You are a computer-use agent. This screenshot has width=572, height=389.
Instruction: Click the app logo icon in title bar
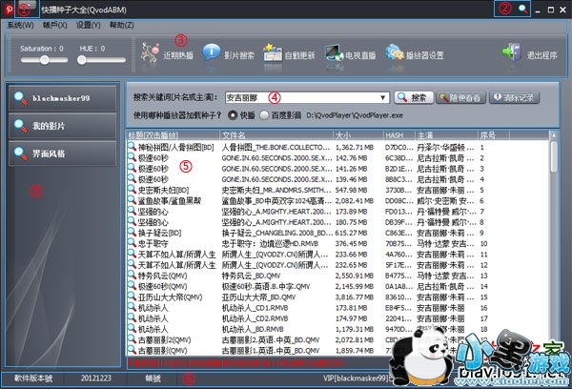9,10
